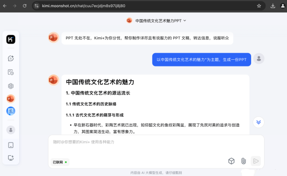Open the Kimi+ apps flower icon

11,86
